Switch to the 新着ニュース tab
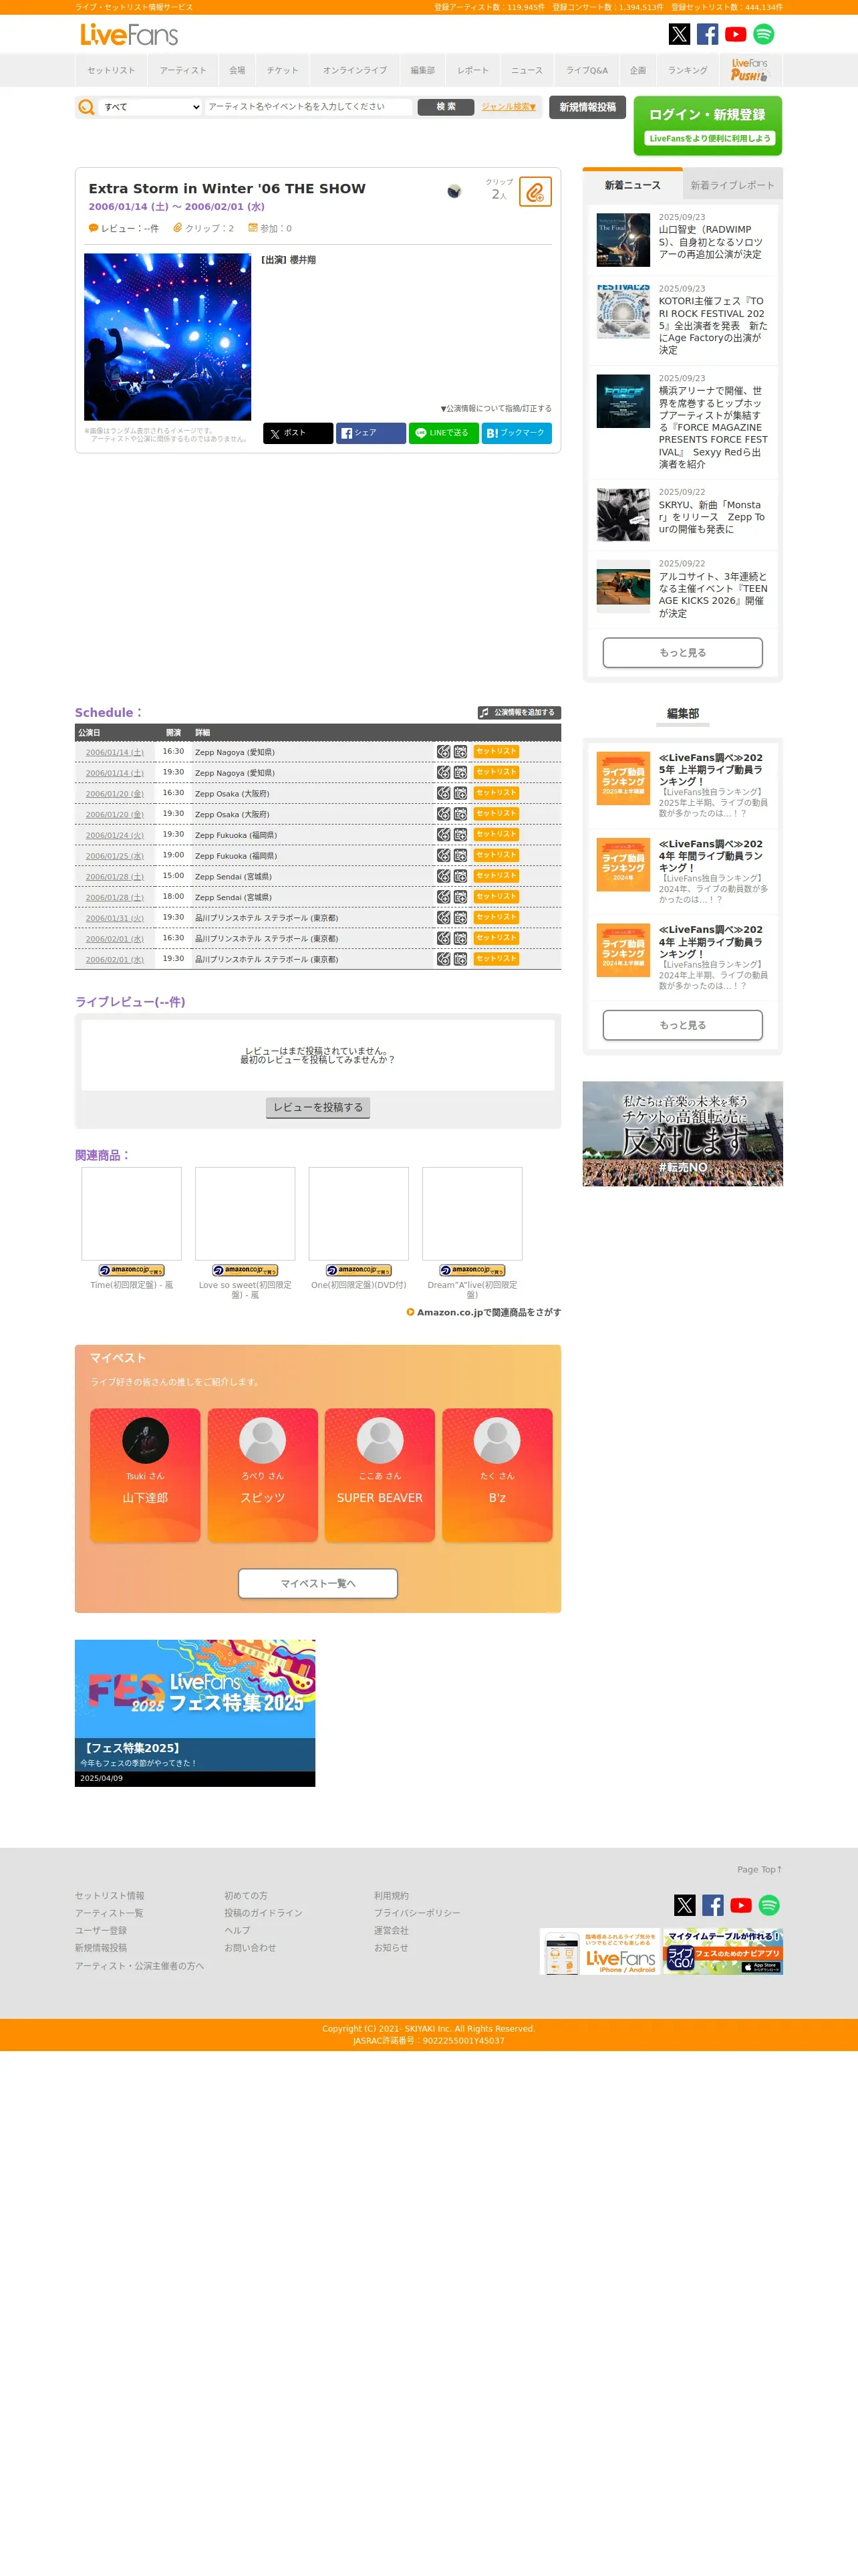Screen dimensions: 858x2576 (632, 185)
